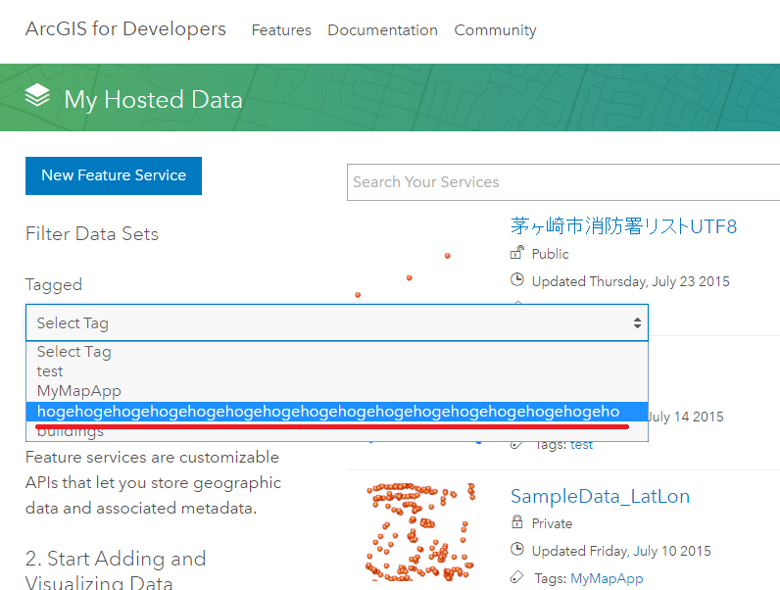Viewport: 780px width, 590px height.
Task: Click 'Updated Friday, July 10 2015' text
Action: coord(621,551)
